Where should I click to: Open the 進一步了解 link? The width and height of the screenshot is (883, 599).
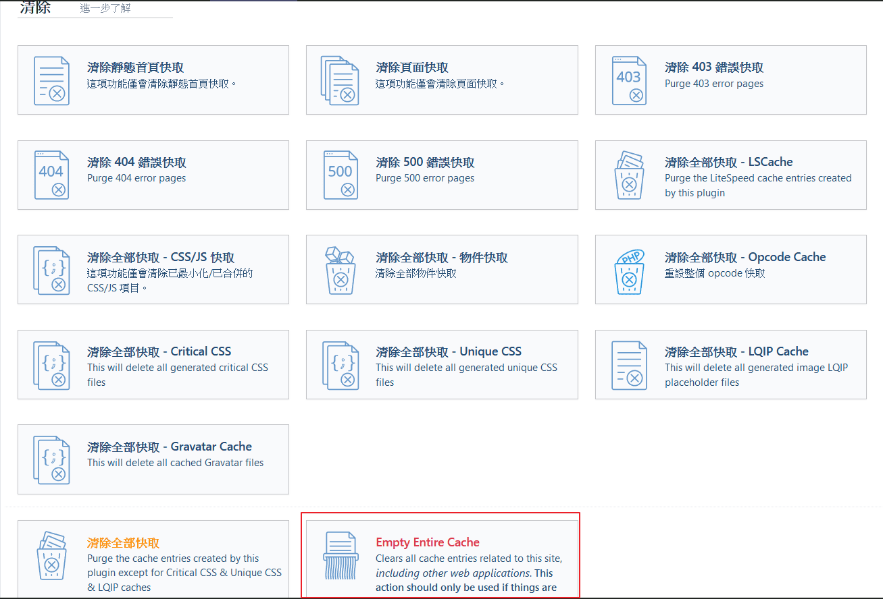pos(105,9)
